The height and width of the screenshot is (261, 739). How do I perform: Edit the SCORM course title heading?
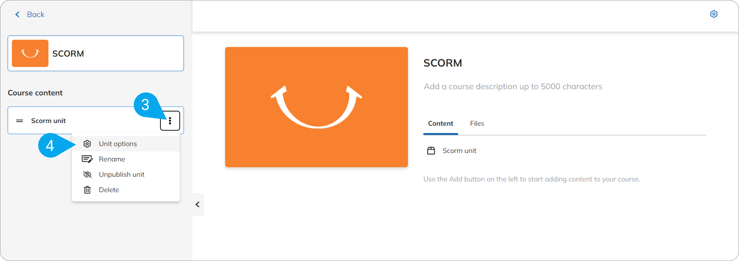click(443, 63)
